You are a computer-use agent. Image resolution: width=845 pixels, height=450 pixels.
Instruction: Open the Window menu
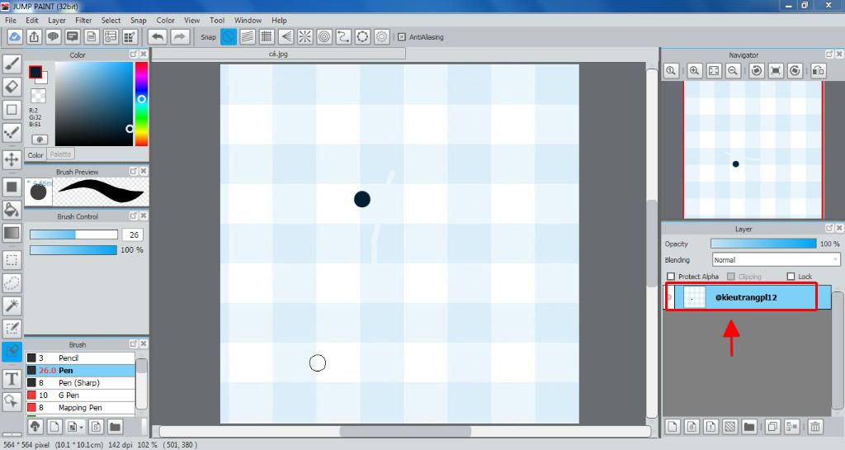(x=248, y=20)
